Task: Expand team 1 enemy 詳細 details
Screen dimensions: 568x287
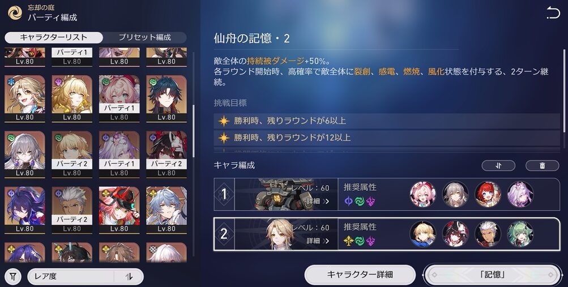Action: click(x=317, y=201)
